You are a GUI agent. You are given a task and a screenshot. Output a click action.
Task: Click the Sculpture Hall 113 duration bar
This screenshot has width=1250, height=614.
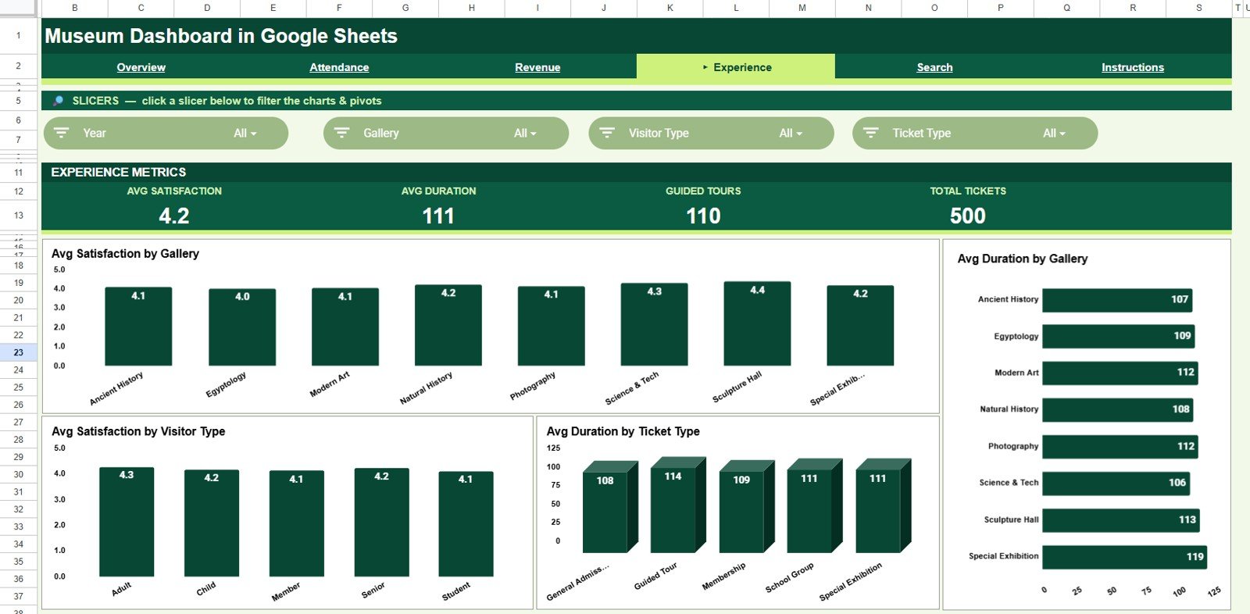click(x=1121, y=520)
